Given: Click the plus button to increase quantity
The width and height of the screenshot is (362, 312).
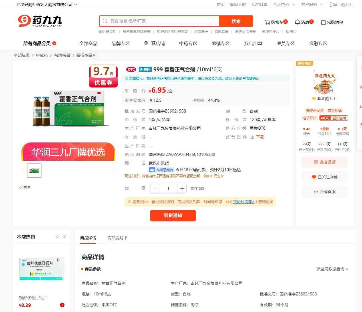Looking at the screenshot, I should click(182, 189).
